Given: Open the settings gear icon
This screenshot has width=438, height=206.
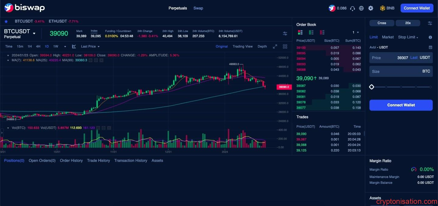Looking at the screenshot, I should pyautogui.click(x=371, y=8).
